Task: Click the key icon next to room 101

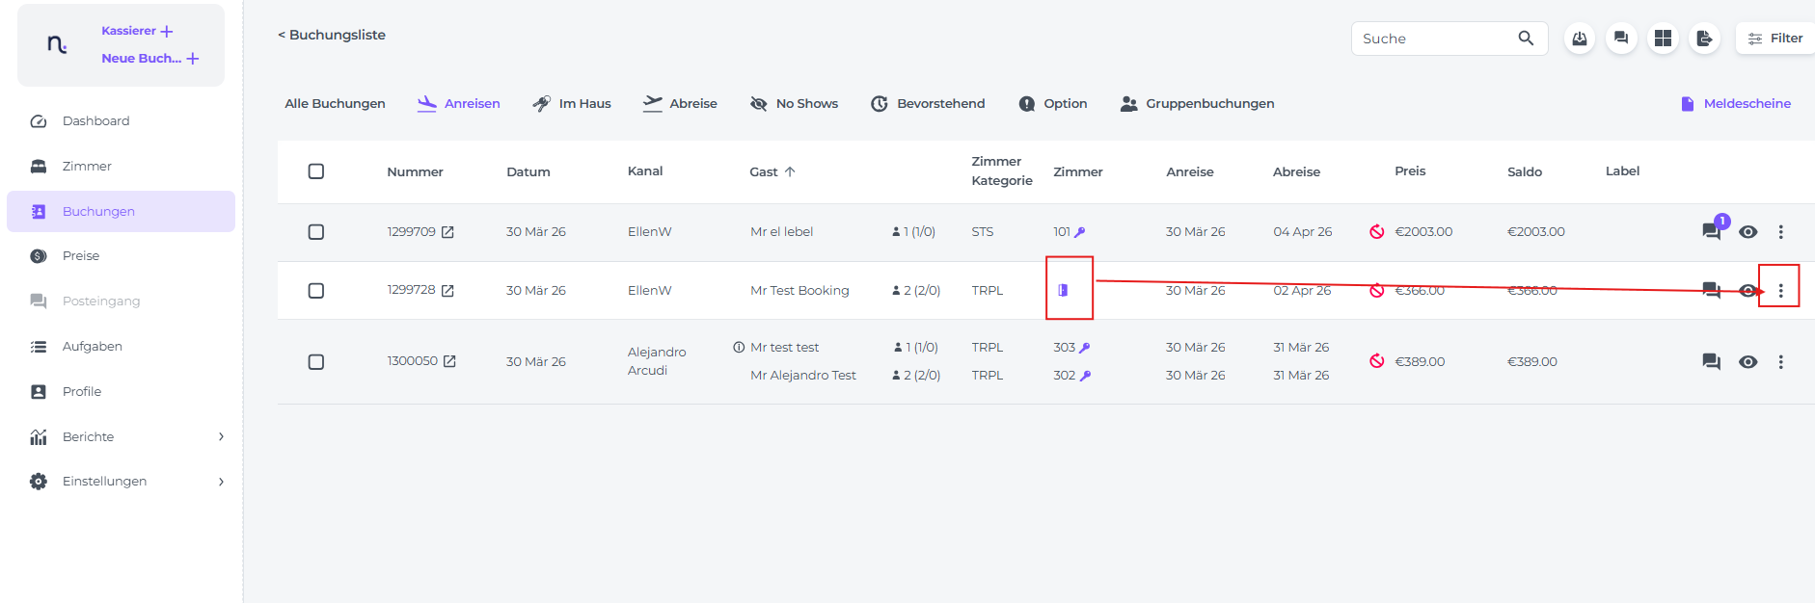Action: click(1080, 232)
